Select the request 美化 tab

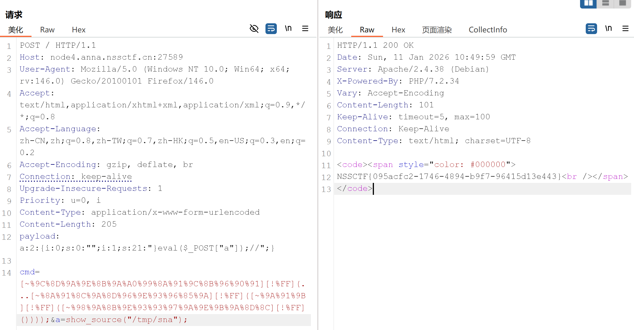coord(16,30)
